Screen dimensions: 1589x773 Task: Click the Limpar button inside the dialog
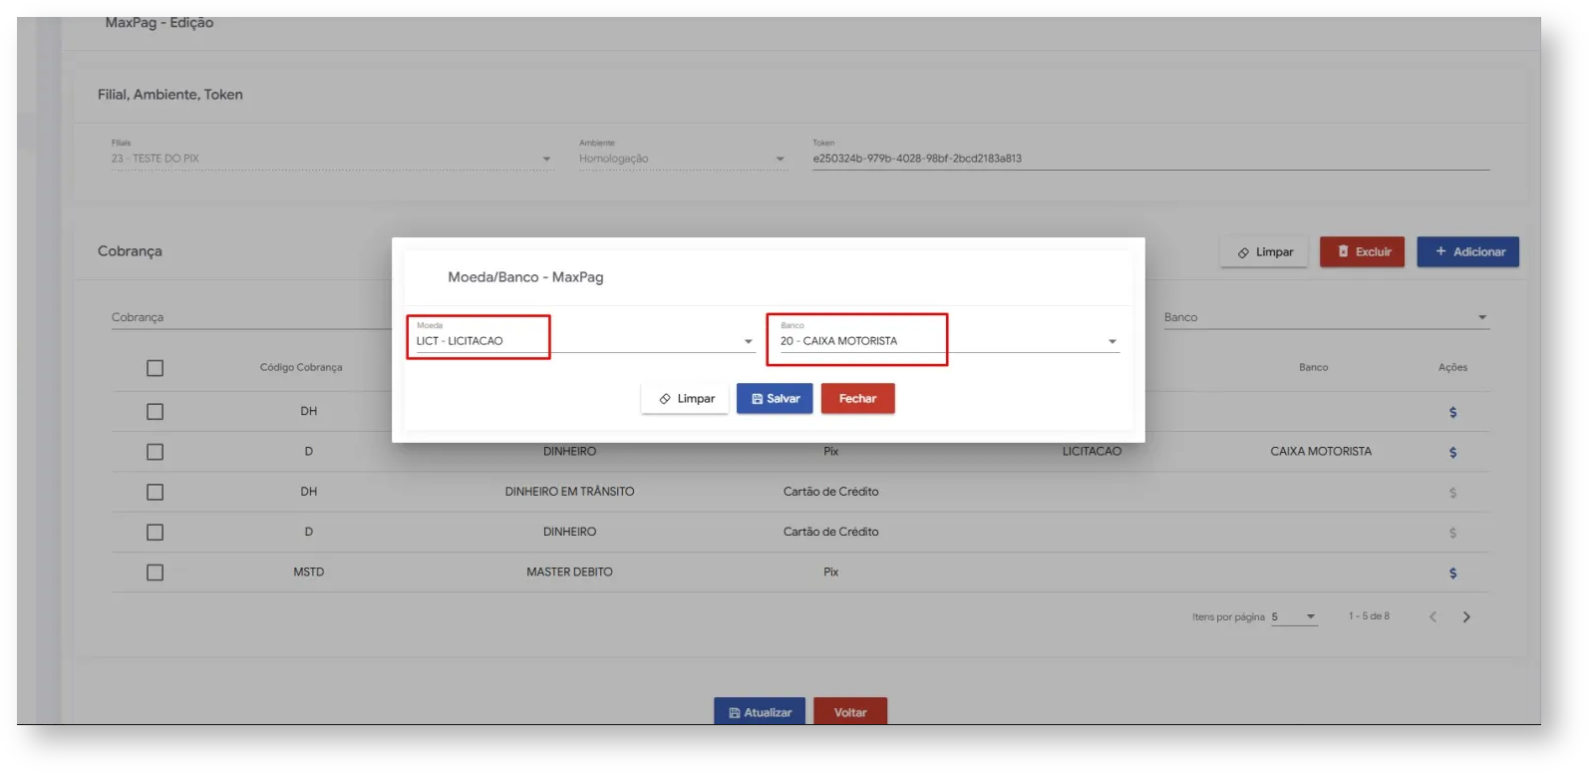[686, 399]
